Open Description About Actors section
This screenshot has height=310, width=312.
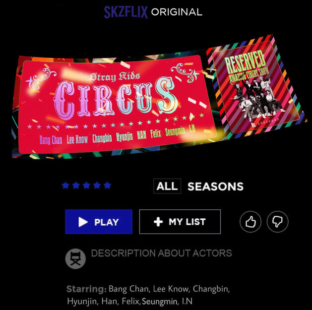(x=161, y=253)
